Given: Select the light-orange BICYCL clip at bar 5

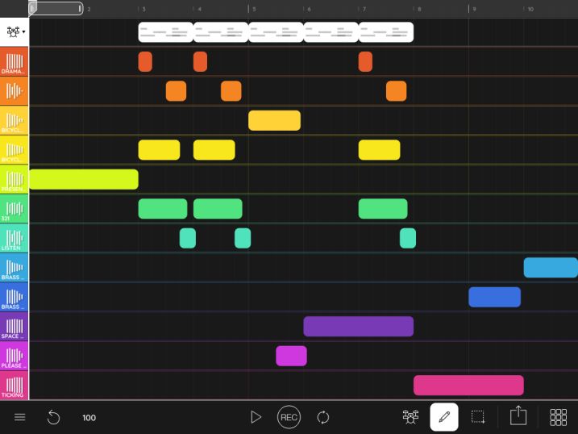Looking at the screenshot, I should coord(274,120).
